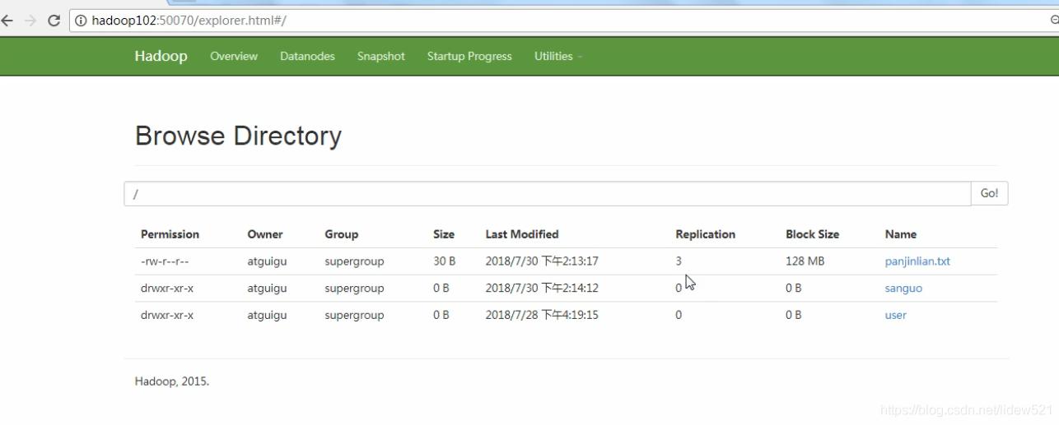Screen dimensions: 1059x425
Task: Click the directory path input field
Action: tap(548, 193)
